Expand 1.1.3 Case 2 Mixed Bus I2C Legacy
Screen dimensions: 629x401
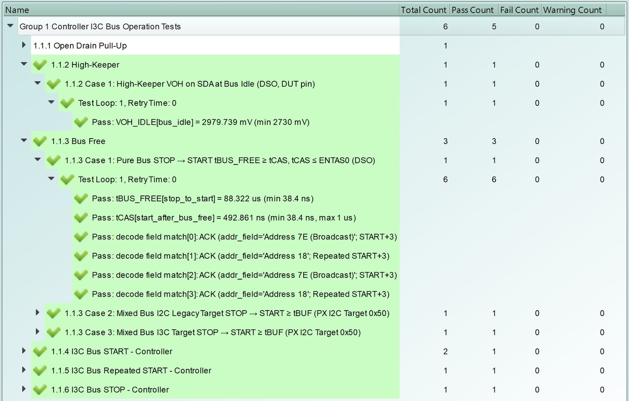pos(38,312)
